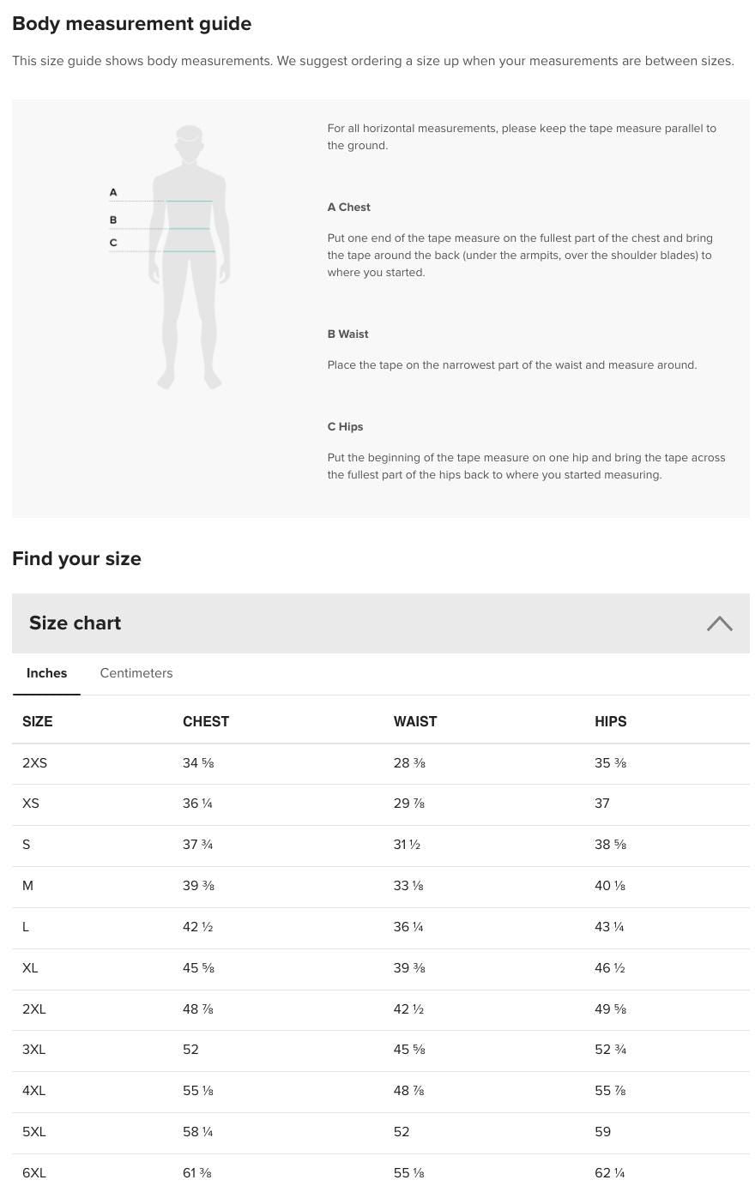Screen dimensions: 755x1192
Task: Click the WAIST column header
Action: (415, 721)
